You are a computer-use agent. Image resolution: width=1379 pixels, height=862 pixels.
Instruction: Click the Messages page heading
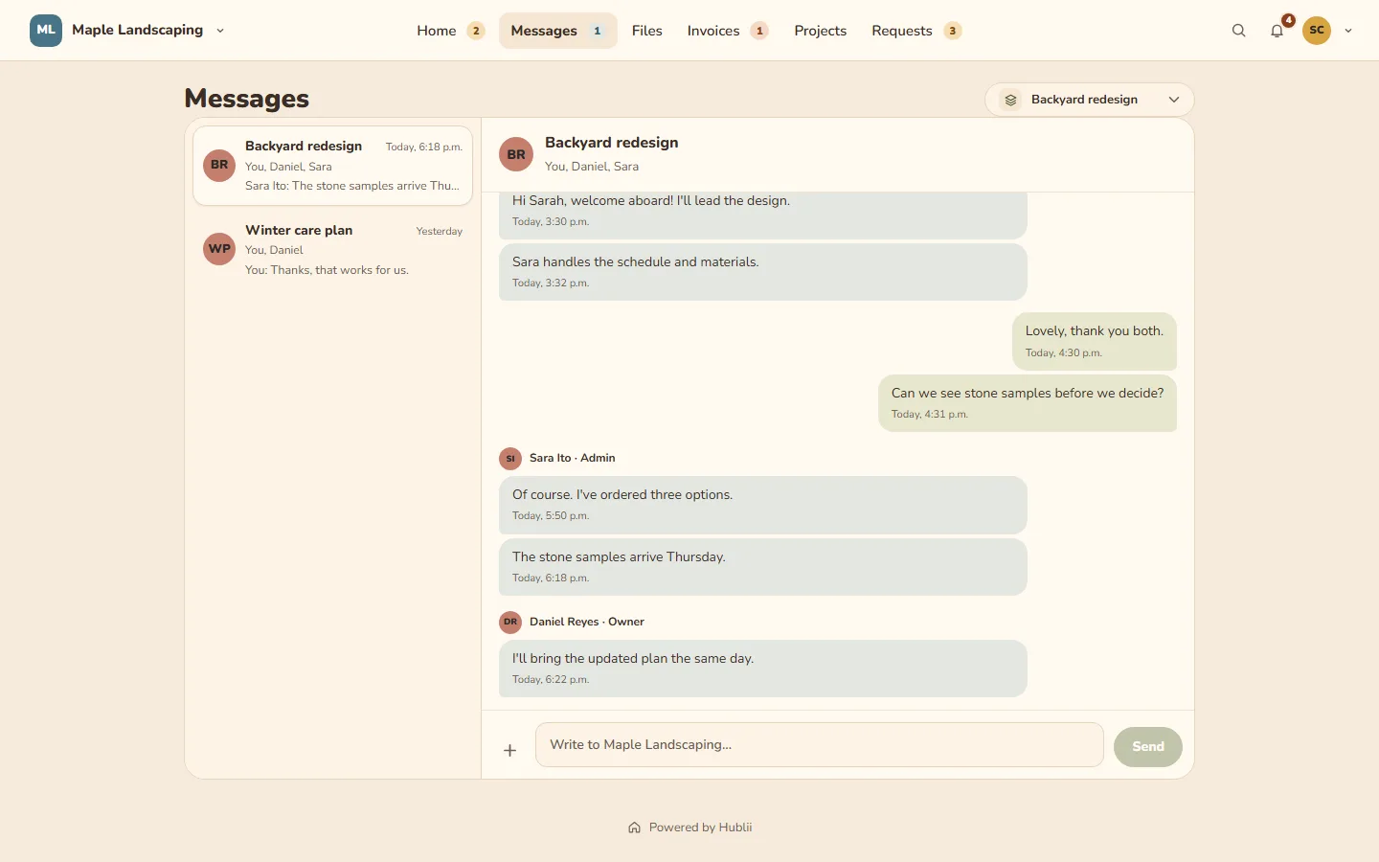click(247, 99)
